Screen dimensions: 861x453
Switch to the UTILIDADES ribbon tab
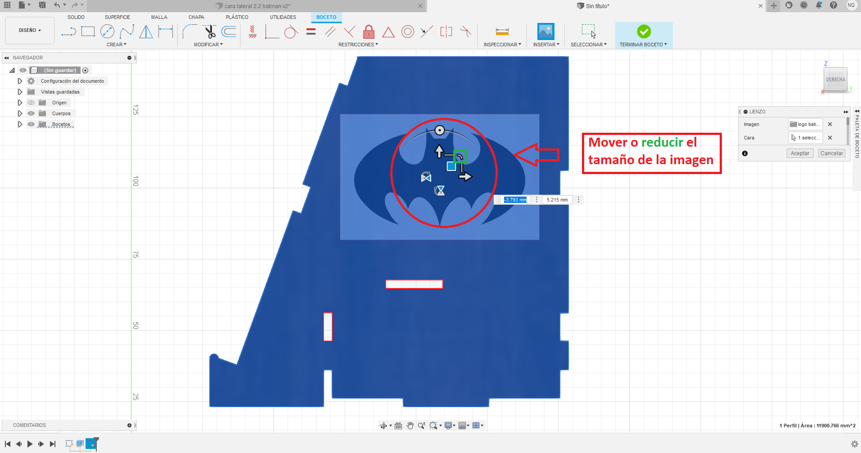click(x=283, y=17)
